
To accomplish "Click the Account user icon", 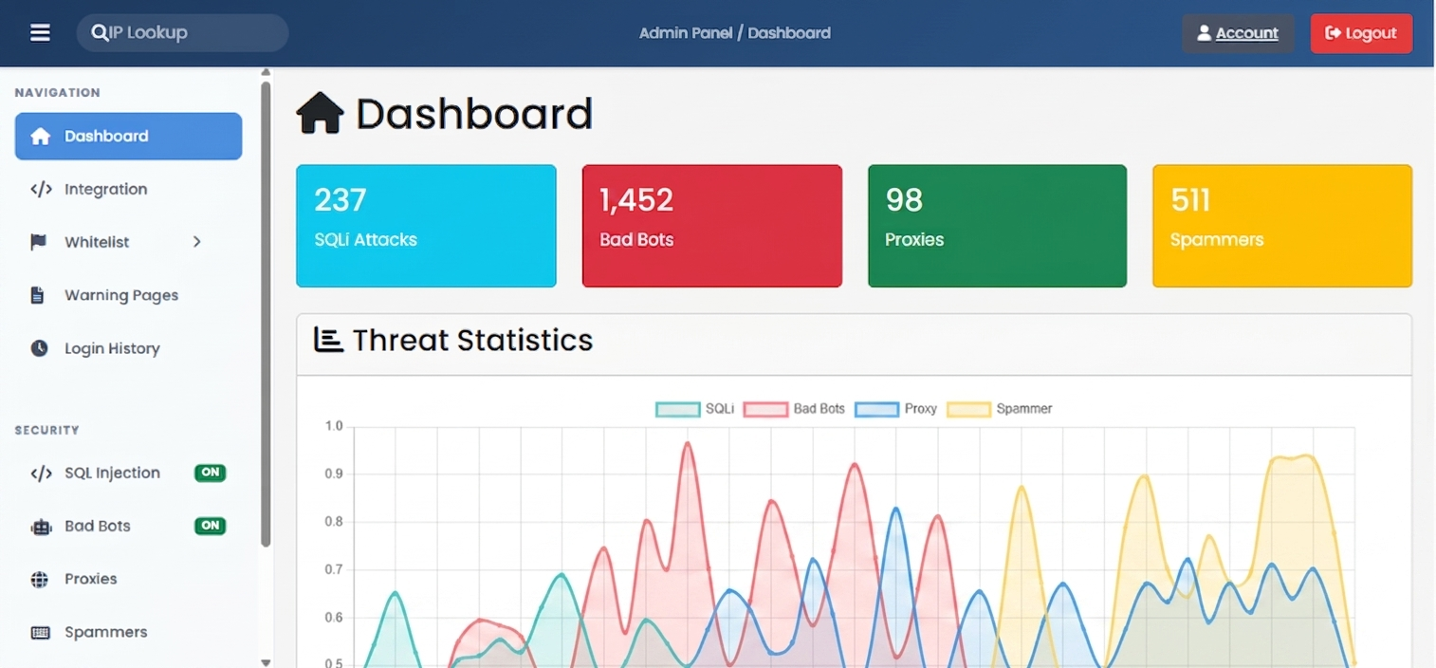I will (1204, 33).
